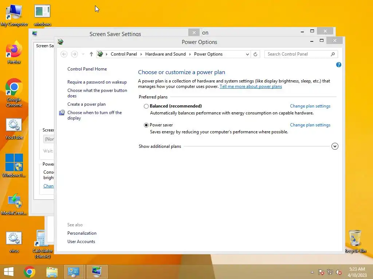
Task: Select the Balanced (recommended) plan
Action: [146, 106]
